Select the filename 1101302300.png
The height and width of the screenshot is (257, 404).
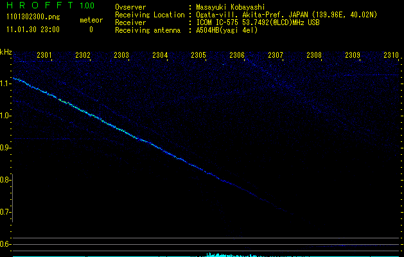[x=33, y=17]
